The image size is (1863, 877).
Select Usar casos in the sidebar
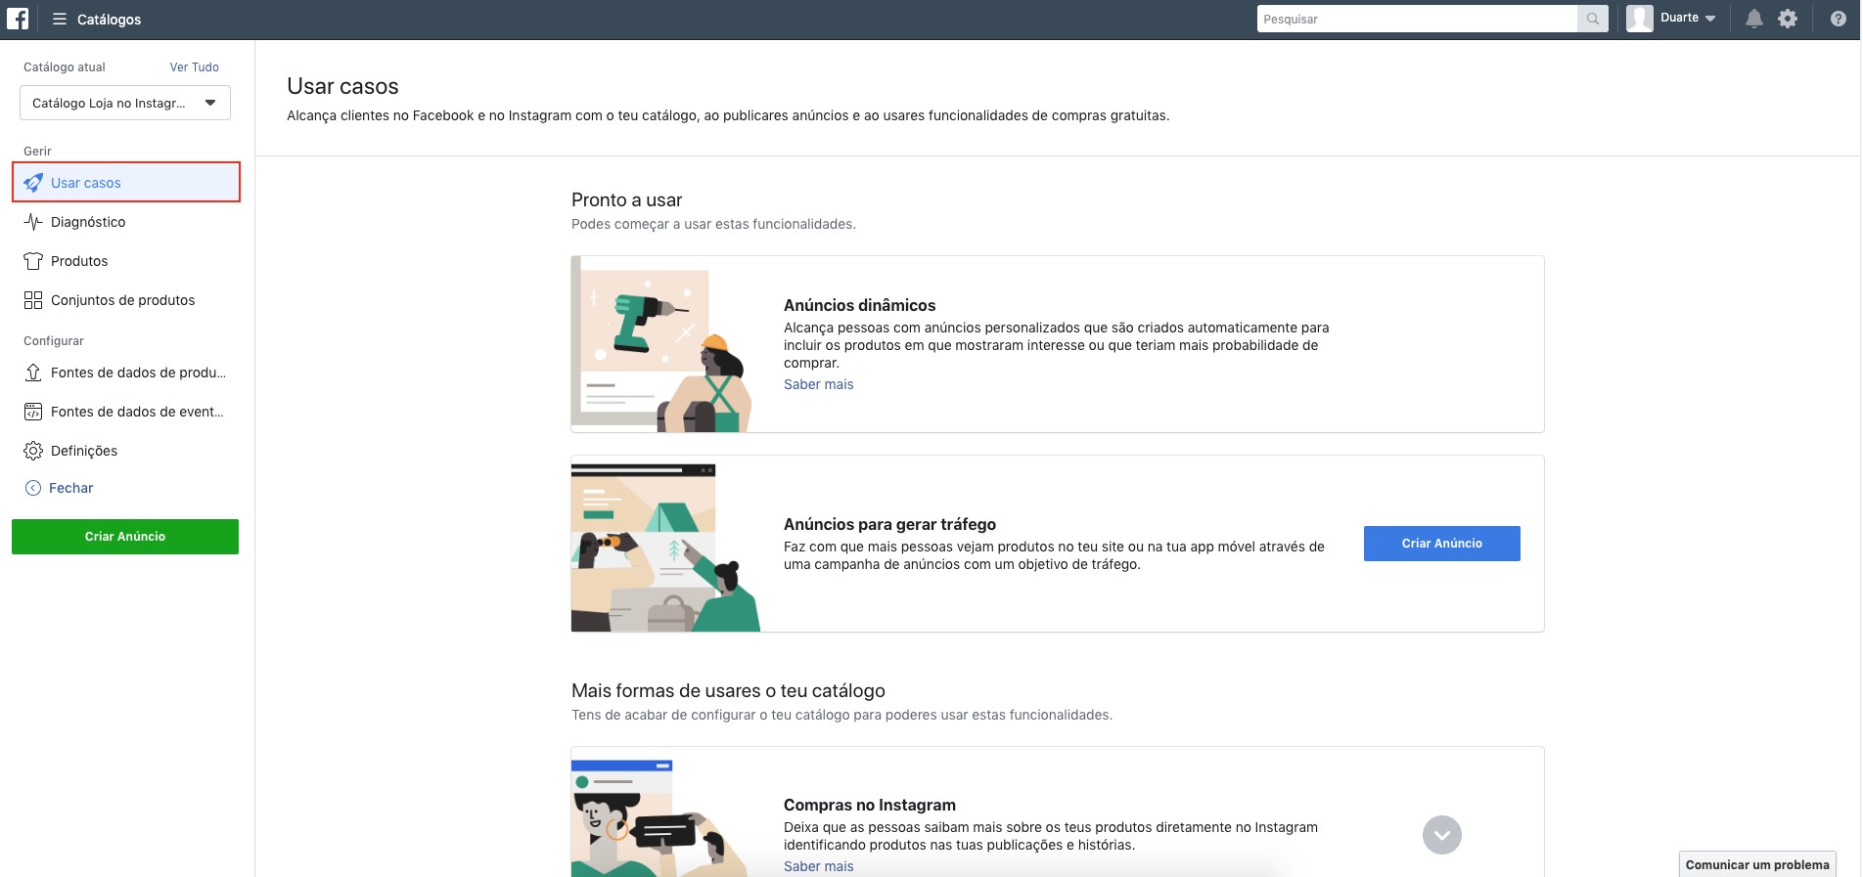pos(126,183)
